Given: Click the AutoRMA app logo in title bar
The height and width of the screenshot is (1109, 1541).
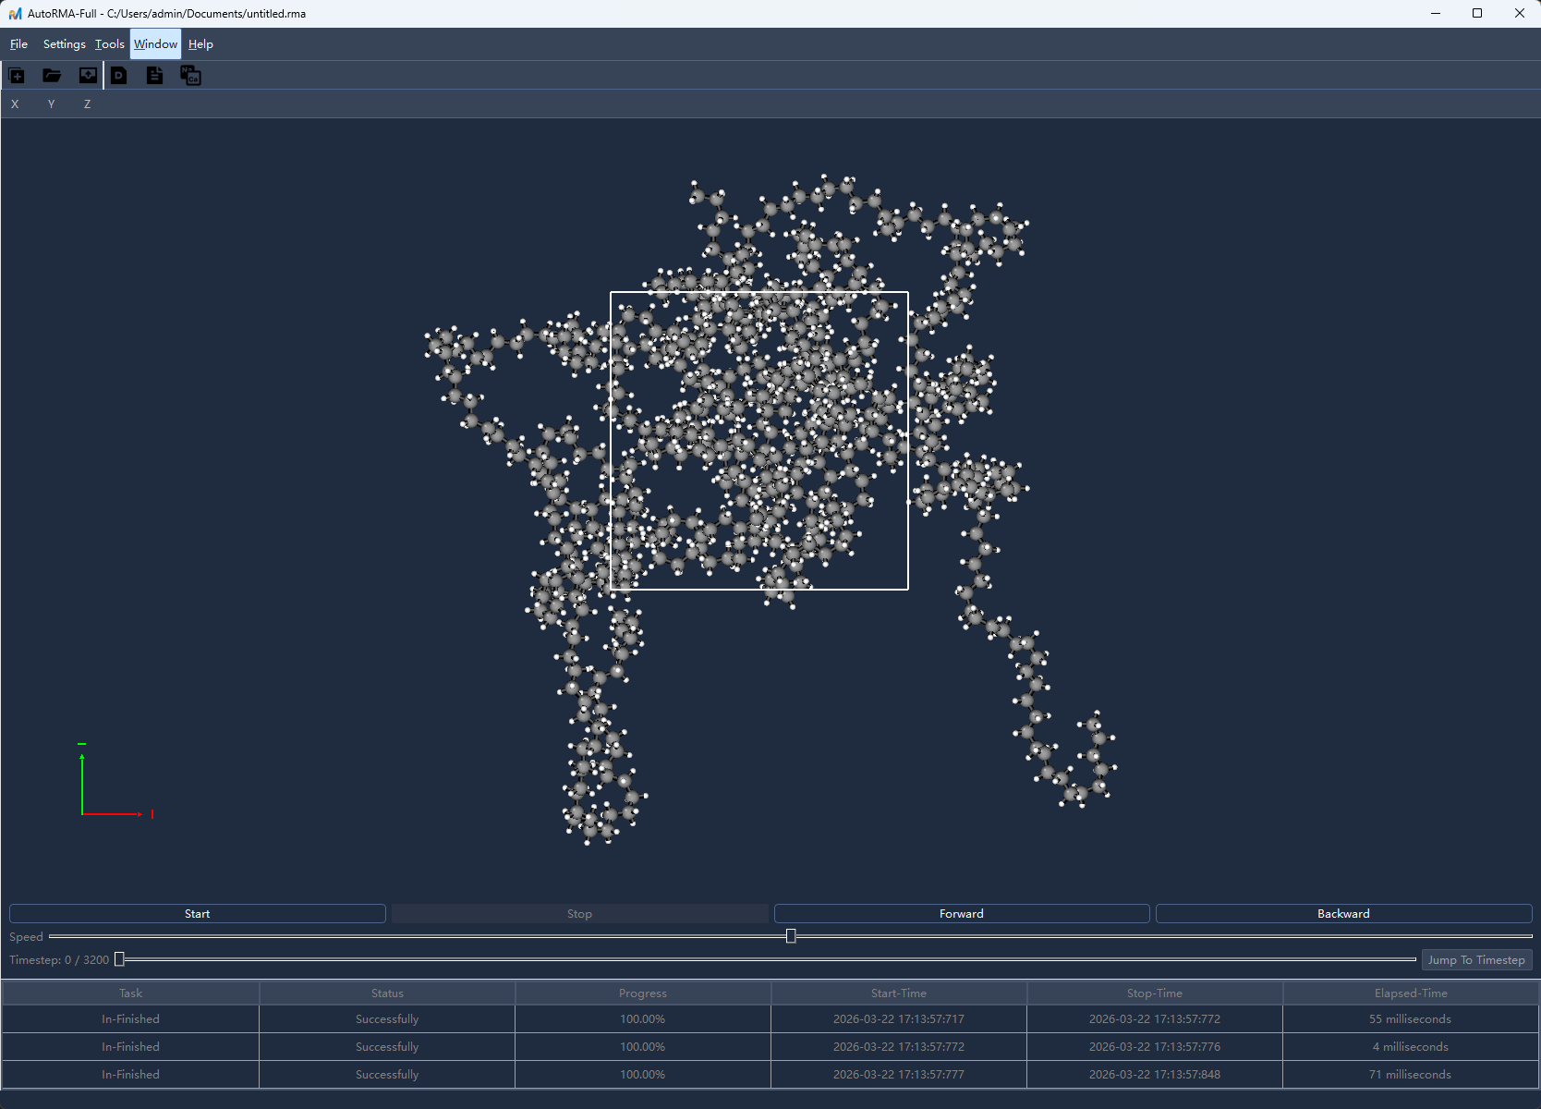Looking at the screenshot, I should tap(15, 14).
